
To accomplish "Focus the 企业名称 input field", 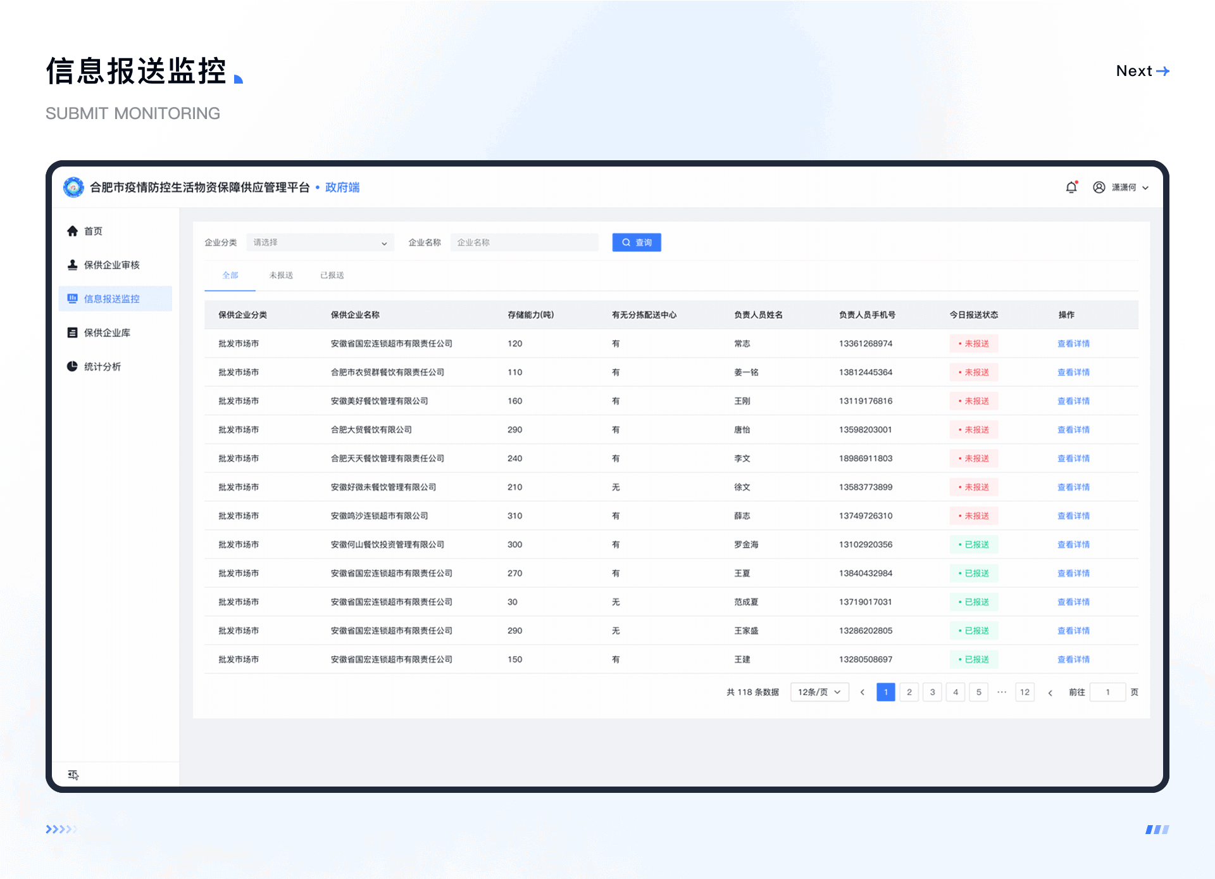I will pyautogui.click(x=524, y=243).
